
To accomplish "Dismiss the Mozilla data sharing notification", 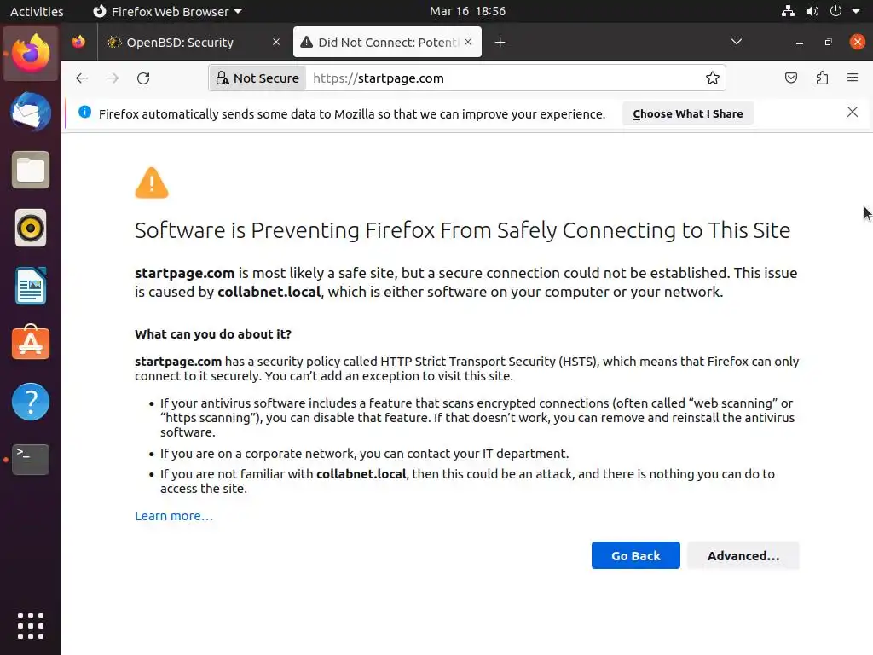I will click(x=852, y=113).
